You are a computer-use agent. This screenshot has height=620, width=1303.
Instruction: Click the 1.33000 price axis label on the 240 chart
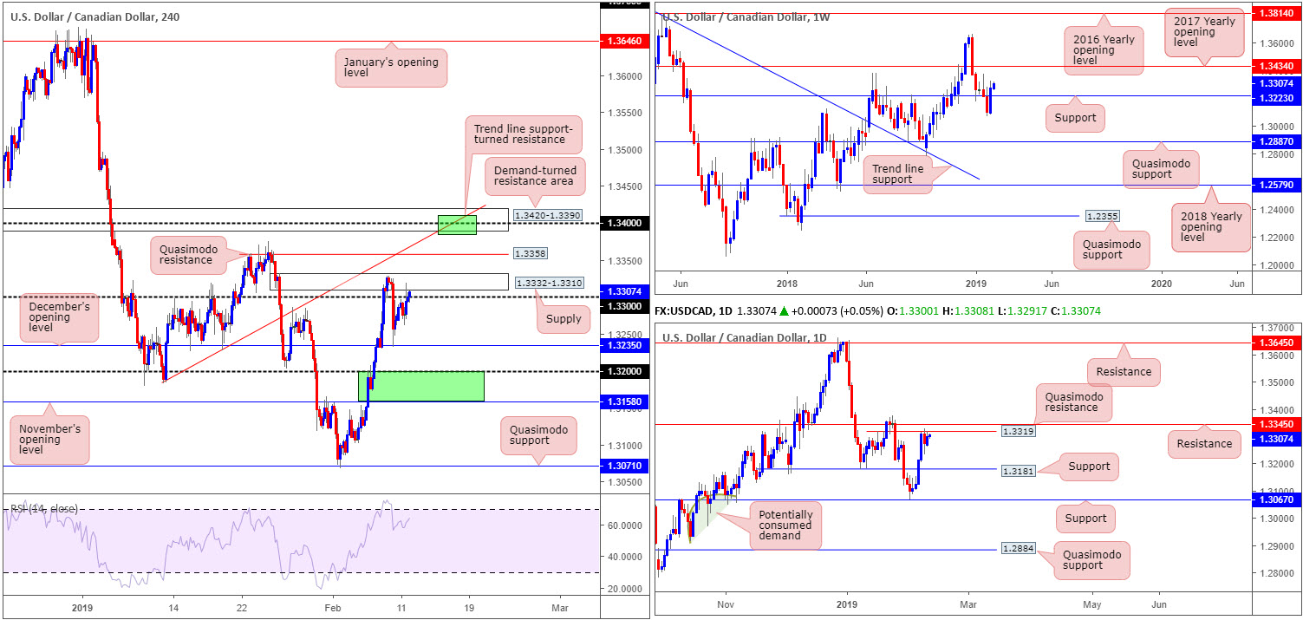tap(623, 306)
